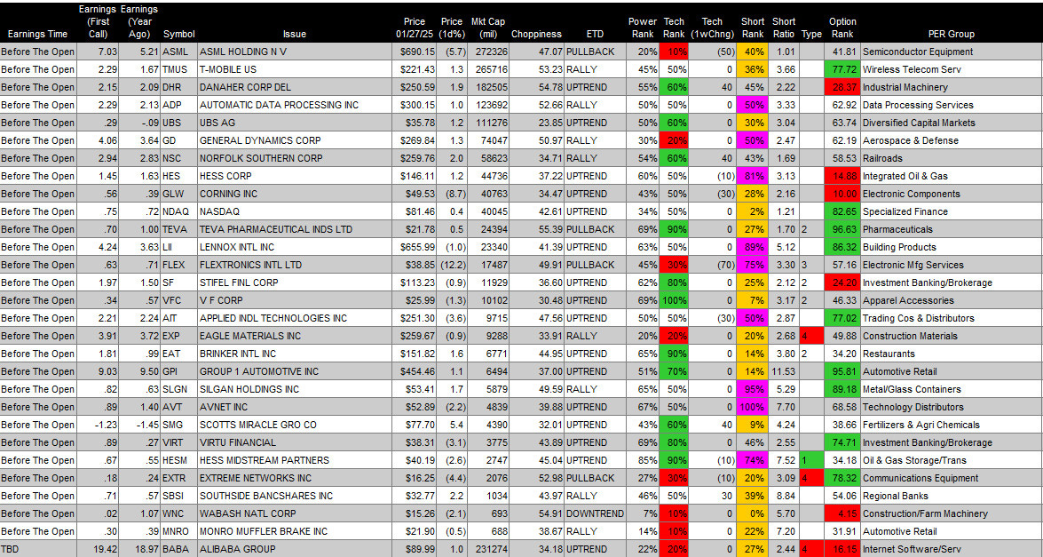Image resolution: width=1043 pixels, height=557 pixels.
Task: Click the 85% Power Rank cell
Action: click(642, 460)
